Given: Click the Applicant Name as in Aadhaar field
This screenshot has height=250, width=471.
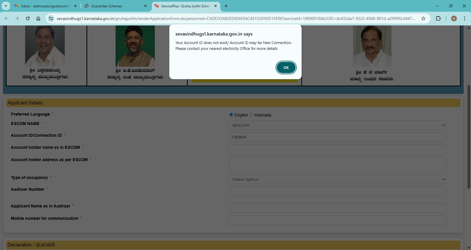Looking at the screenshot, I should [x=337, y=208].
